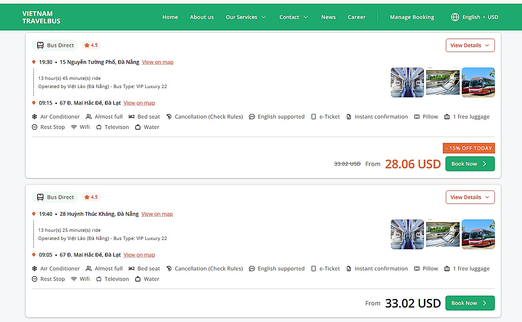522x322 pixels.
Task: Open bus interior aisle photo, first trip
Action: [x=407, y=82]
